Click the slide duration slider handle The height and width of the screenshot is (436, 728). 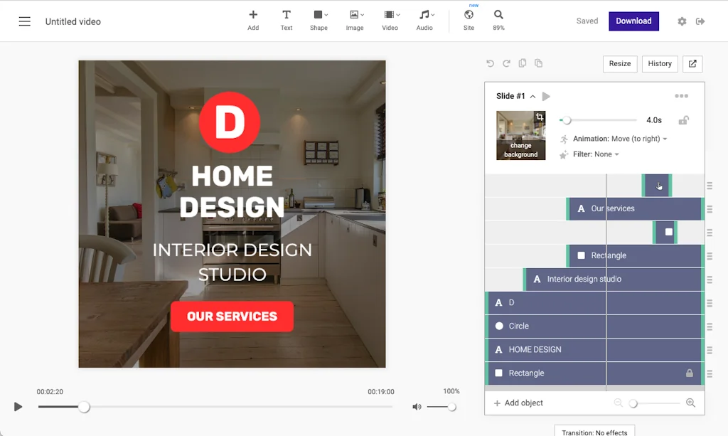pos(567,120)
